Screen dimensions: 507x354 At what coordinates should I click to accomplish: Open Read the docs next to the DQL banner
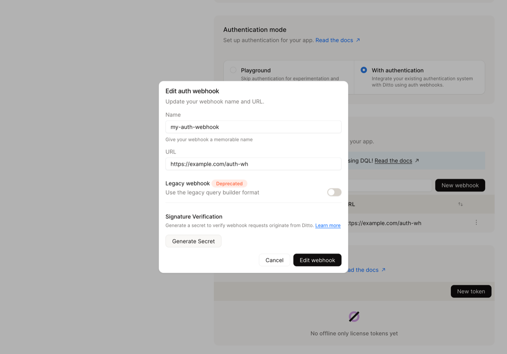click(x=393, y=160)
